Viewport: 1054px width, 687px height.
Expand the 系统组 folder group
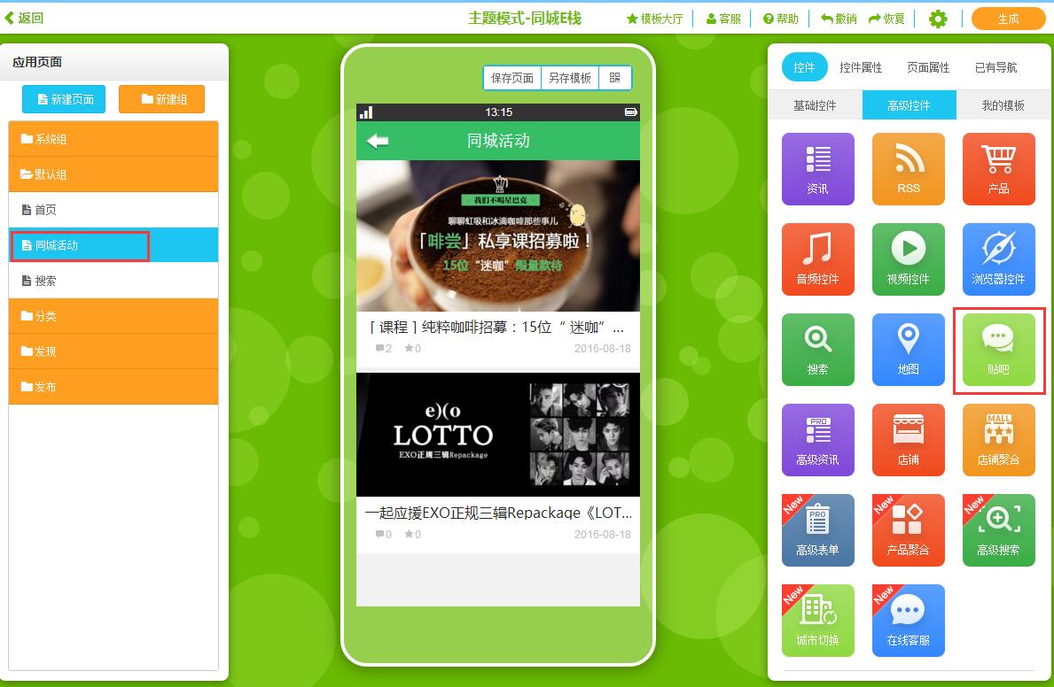pyautogui.click(x=113, y=139)
